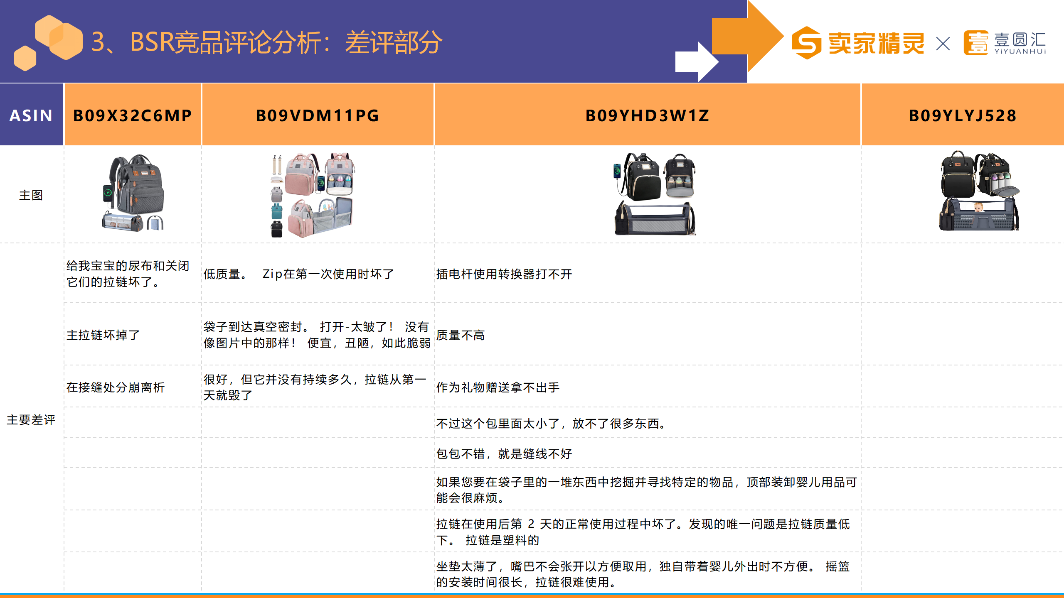Image resolution: width=1064 pixels, height=598 pixels.
Task: Select review 不过这个包里面太小了
Action: pos(551,423)
